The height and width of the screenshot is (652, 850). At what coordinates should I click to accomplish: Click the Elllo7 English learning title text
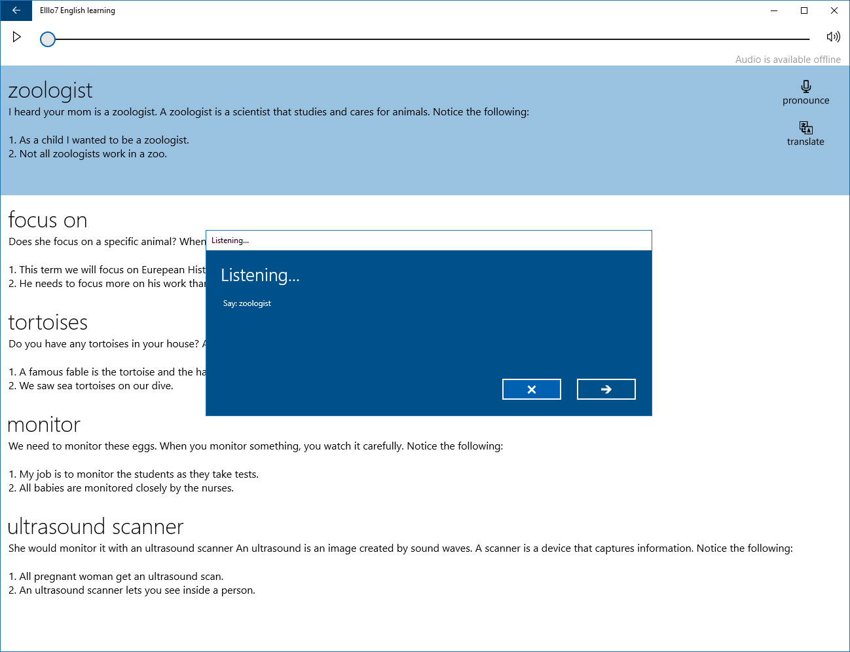pyautogui.click(x=77, y=10)
